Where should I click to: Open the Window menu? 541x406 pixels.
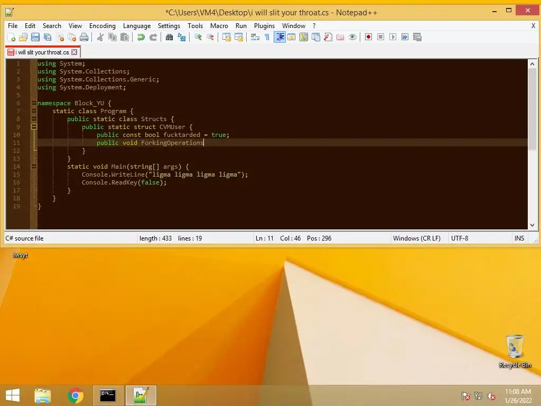tap(294, 26)
